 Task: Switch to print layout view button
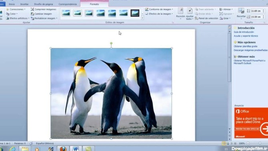[224, 143]
